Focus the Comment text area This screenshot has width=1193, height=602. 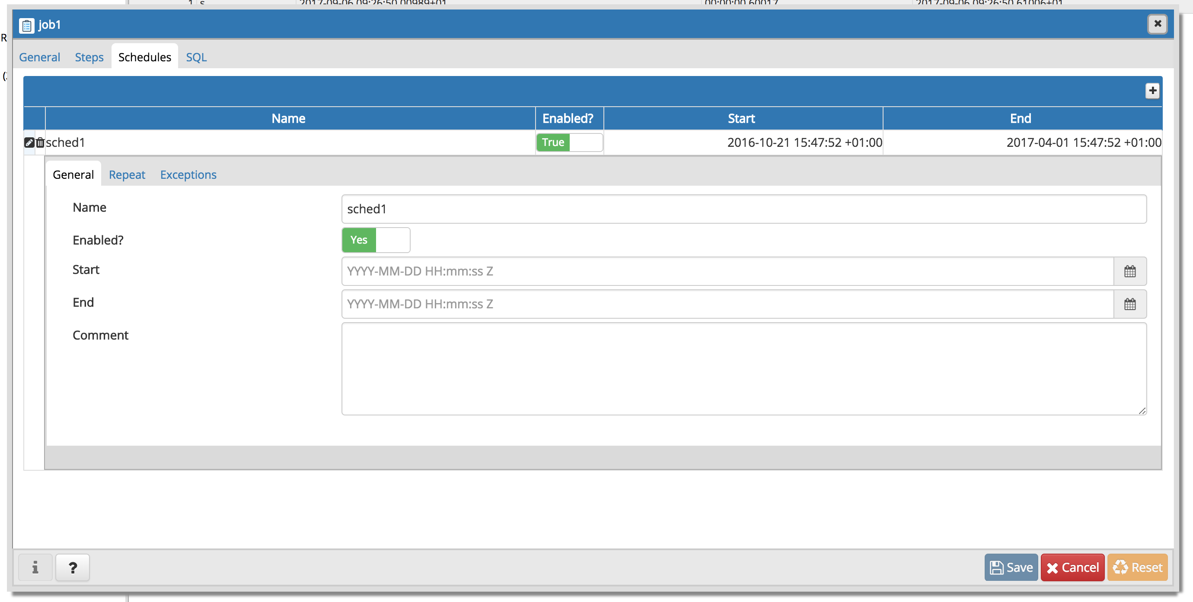tap(743, 369)
